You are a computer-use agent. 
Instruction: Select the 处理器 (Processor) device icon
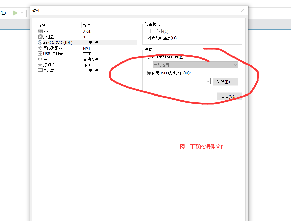pyautogui.click(x=40, y=37)
